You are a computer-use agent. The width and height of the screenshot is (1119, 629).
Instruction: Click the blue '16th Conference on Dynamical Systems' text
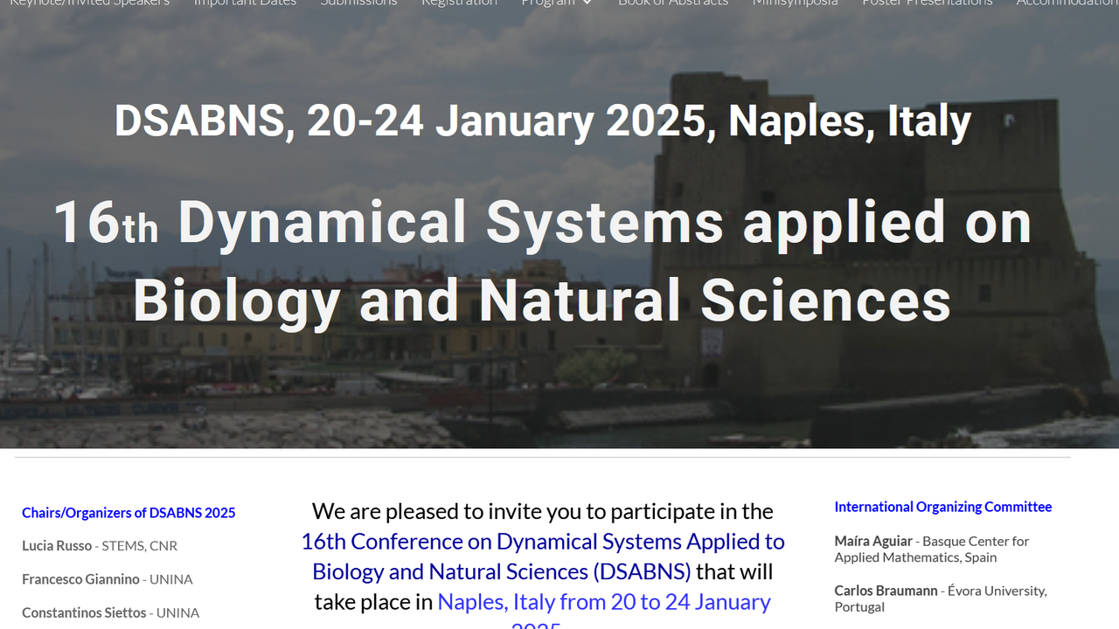click(542, 542)
